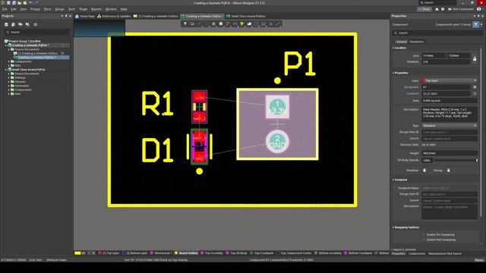Click the Not Connected status button
Screen dimensions: 486x273
[x=461, y=9]
